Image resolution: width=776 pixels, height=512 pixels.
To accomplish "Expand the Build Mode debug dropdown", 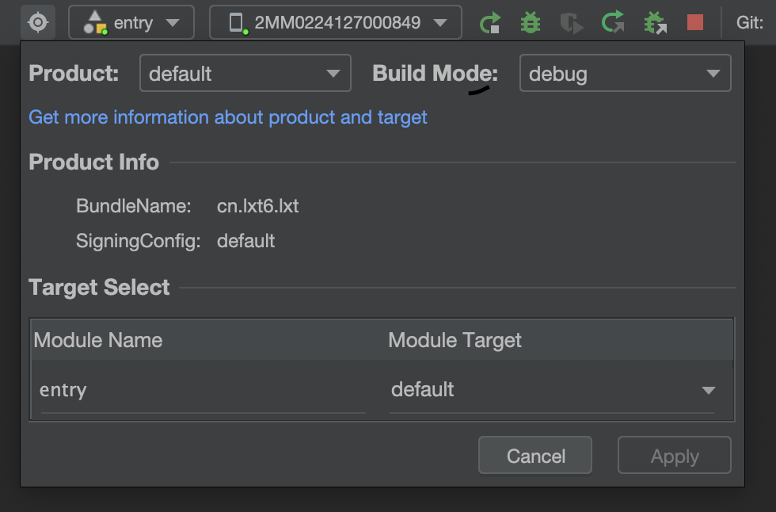I will 625,74.
